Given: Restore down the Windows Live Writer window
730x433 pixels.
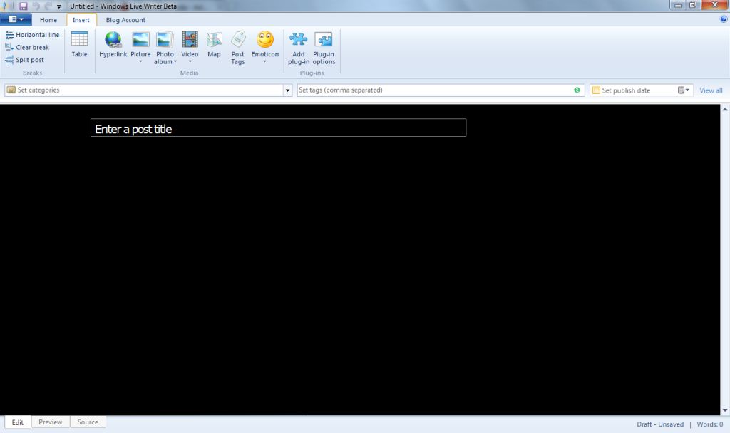Looking at the screenshot, I should click(693, 5).
